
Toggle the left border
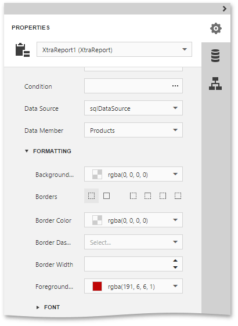pos(133,195)
